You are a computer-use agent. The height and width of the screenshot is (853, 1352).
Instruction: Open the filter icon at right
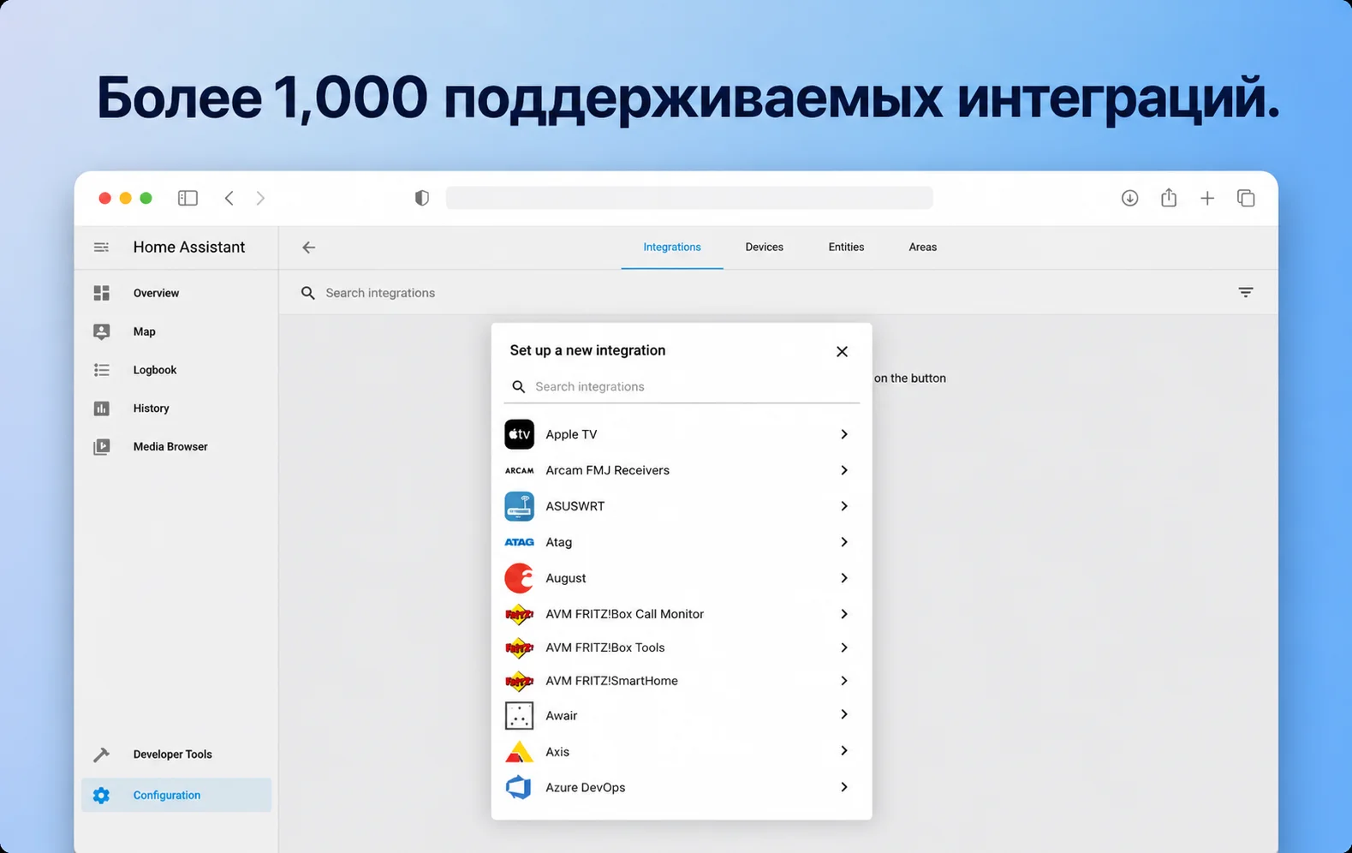[x=1246, y=292]
